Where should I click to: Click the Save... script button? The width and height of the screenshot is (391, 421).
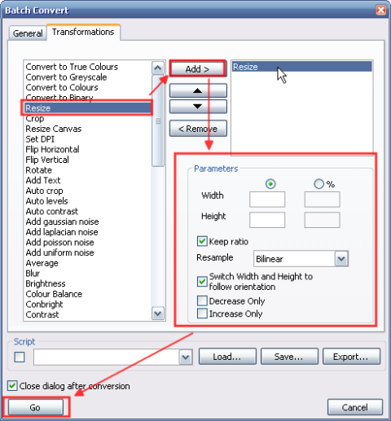[x=289, y=357]
